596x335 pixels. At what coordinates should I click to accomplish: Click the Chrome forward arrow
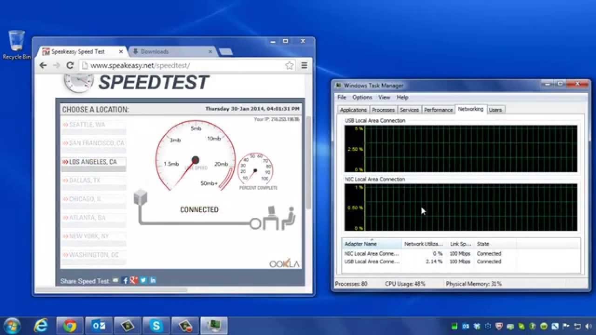pos(56,66)
